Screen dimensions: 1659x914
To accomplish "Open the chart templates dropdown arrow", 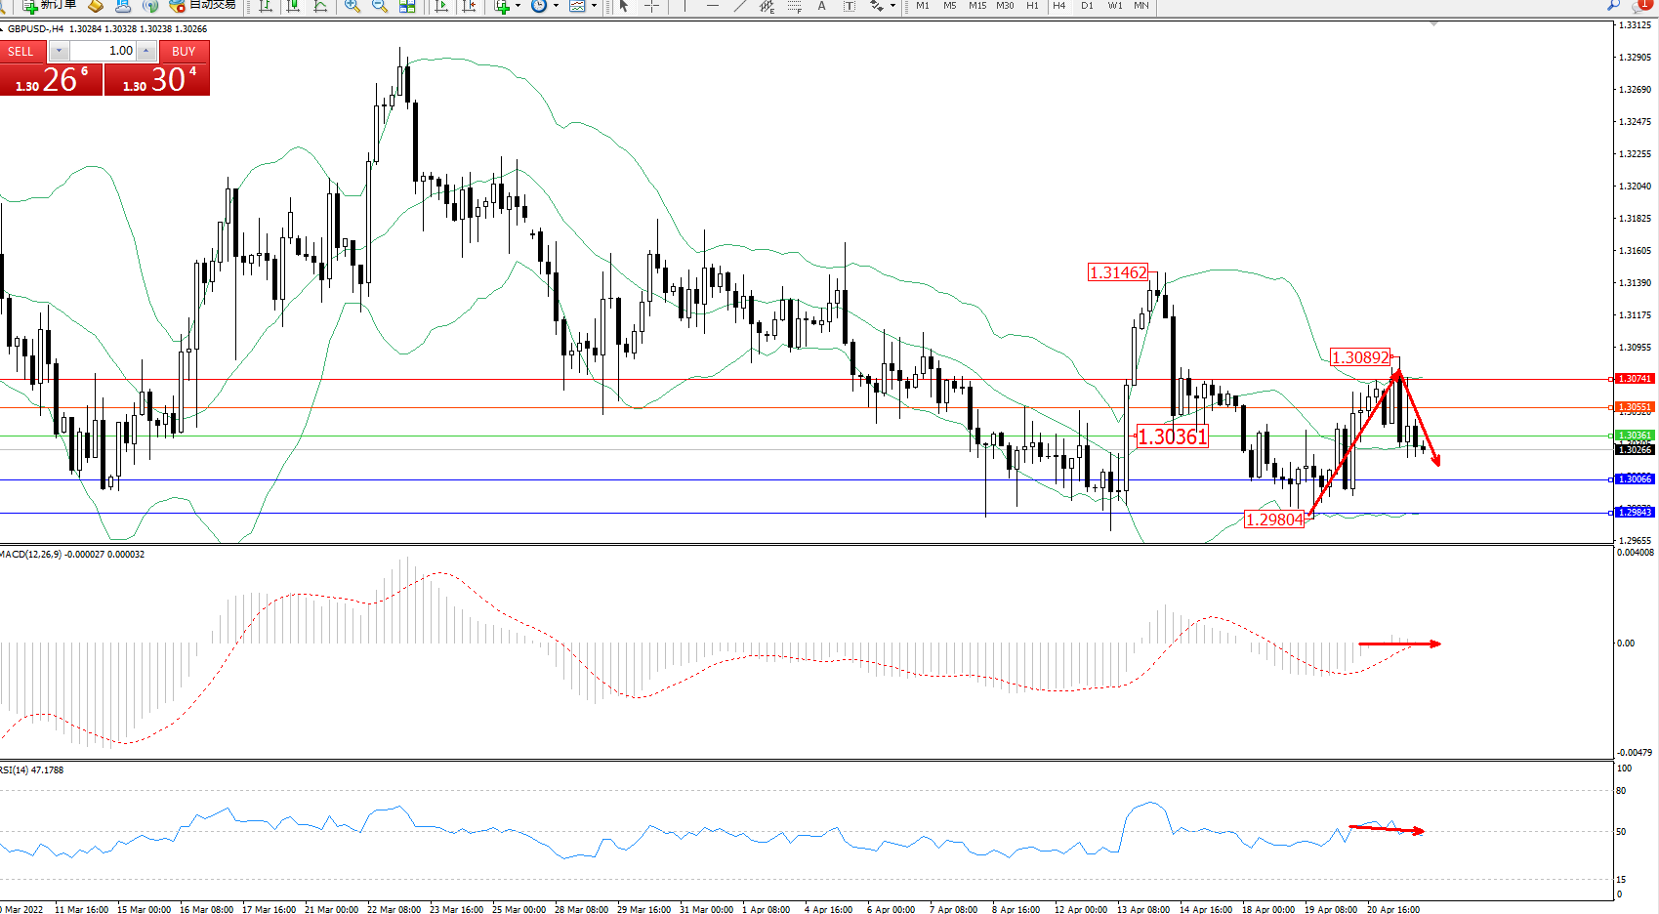I will pyautogui.click(x=594, y=6).
